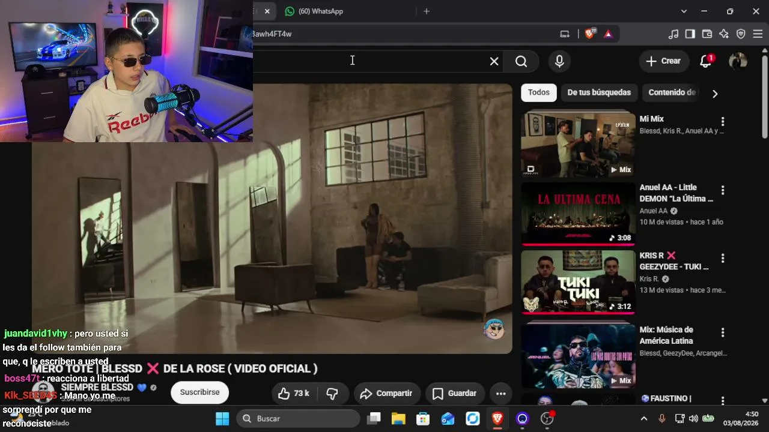
Task: Open the tab search dropdown arrow
Action: (684, 11)
